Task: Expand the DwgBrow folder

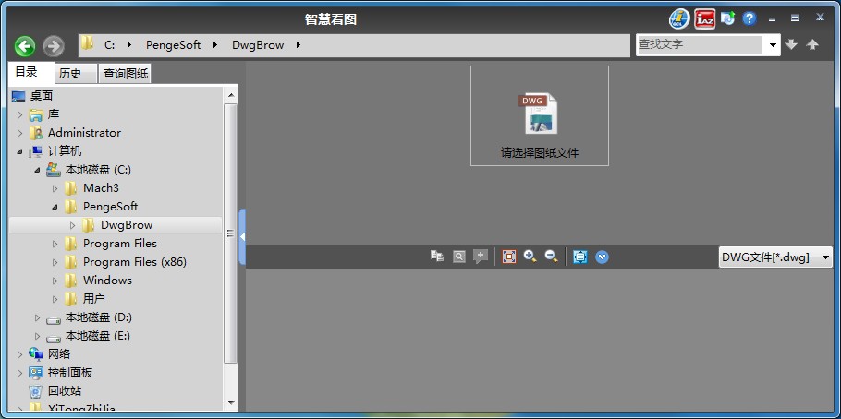Action: [72, 225]
